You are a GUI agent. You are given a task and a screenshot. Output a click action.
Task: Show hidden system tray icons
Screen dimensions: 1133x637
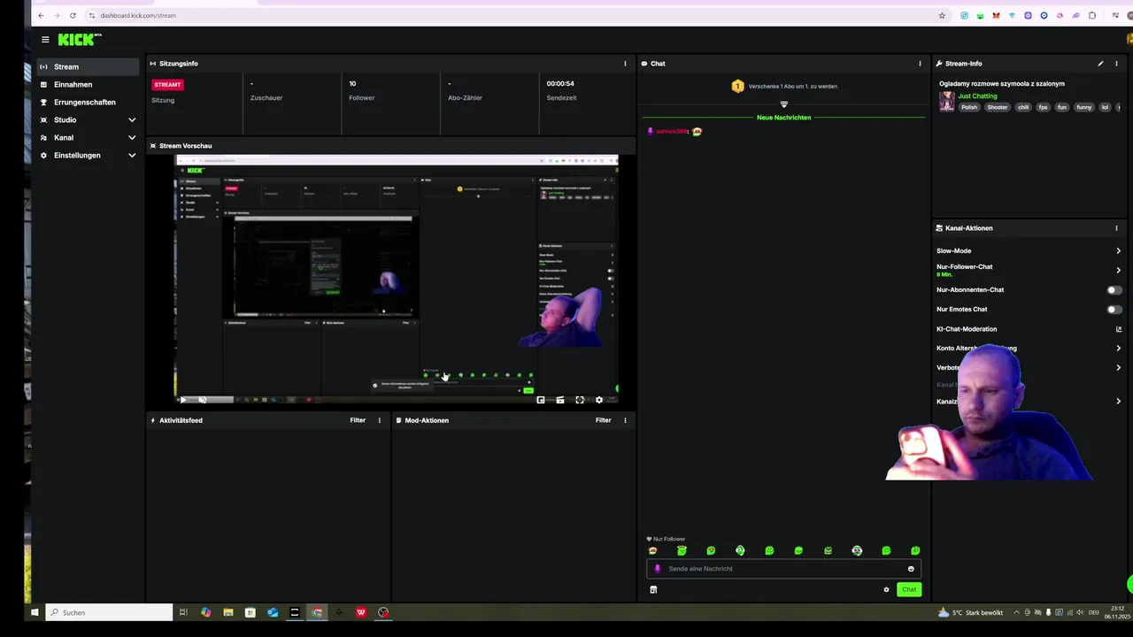(1016, 612)
